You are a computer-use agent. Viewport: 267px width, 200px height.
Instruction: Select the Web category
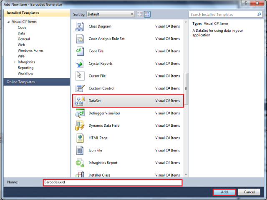(21, 45)
